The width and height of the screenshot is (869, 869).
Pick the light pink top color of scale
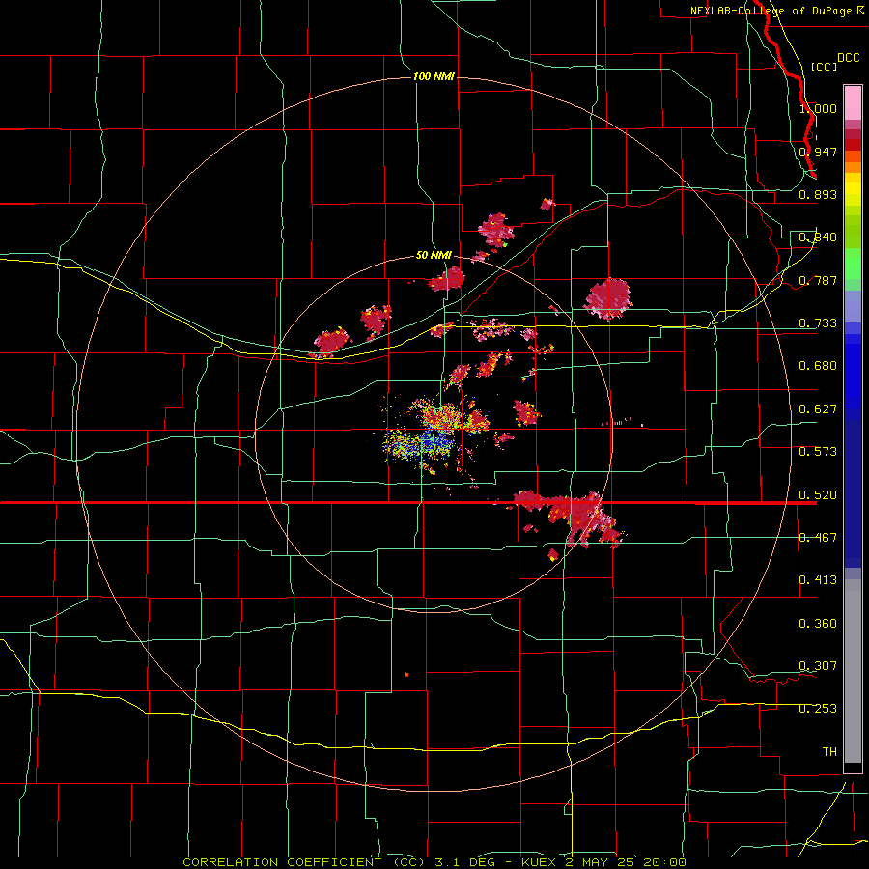[x=853, y=103]
